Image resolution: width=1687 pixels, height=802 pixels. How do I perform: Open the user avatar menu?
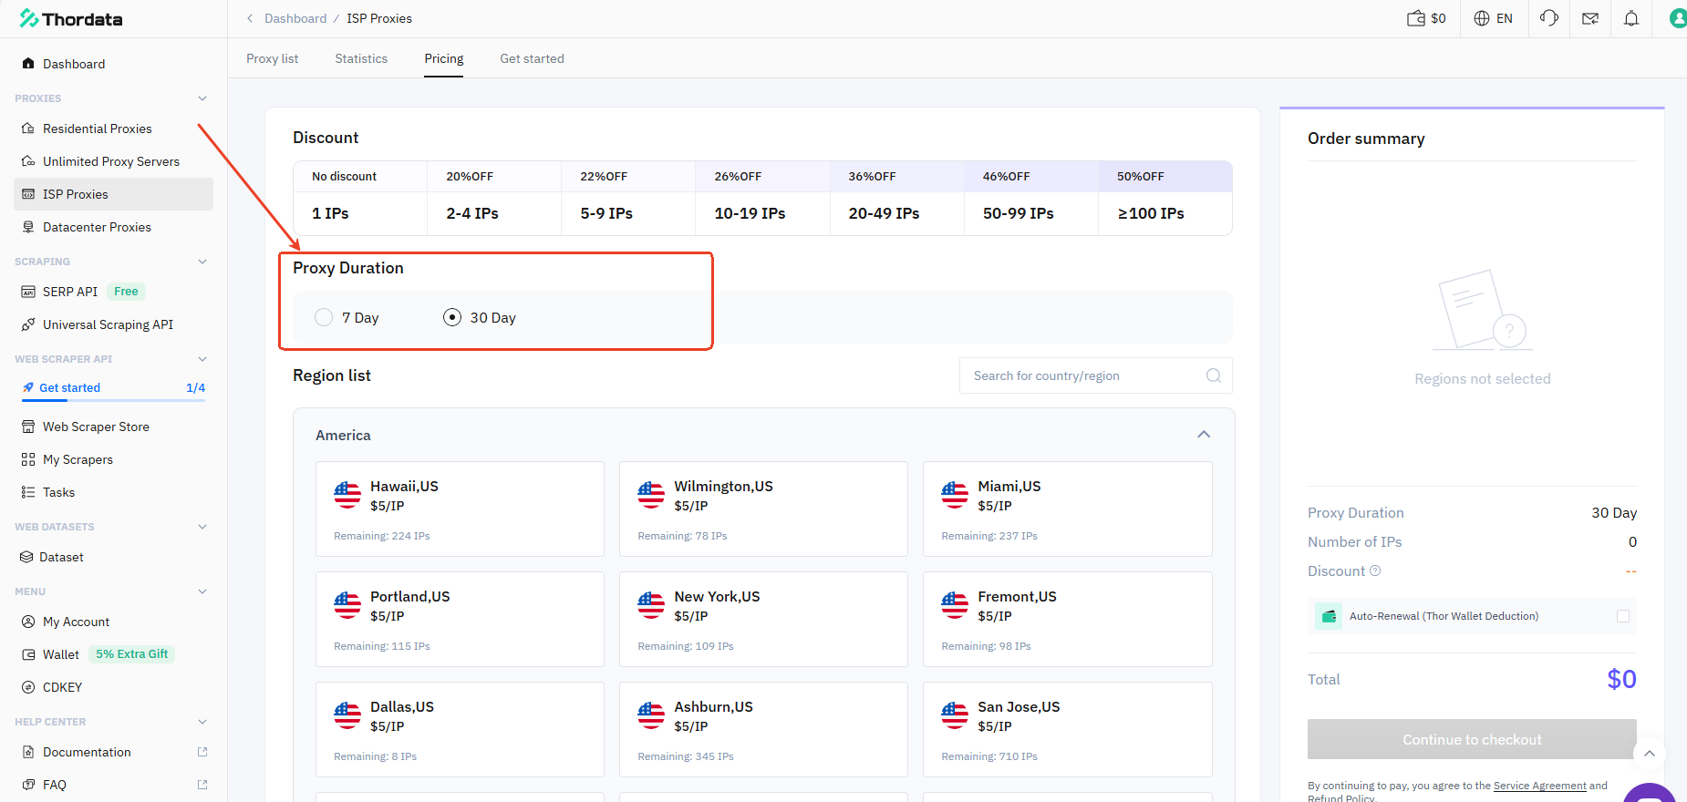[1677, 18]
